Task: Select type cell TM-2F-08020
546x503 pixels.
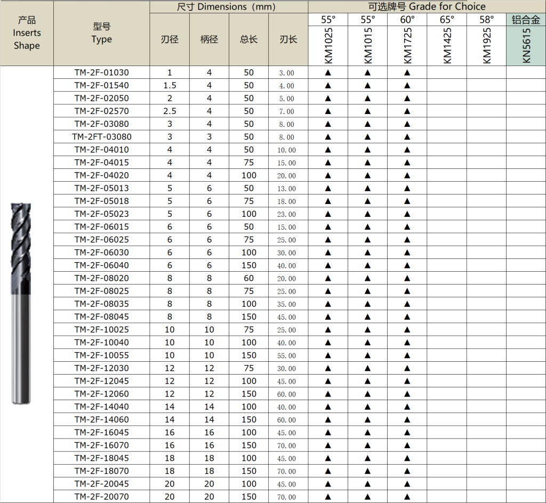Action: click(x=102, y=279)
